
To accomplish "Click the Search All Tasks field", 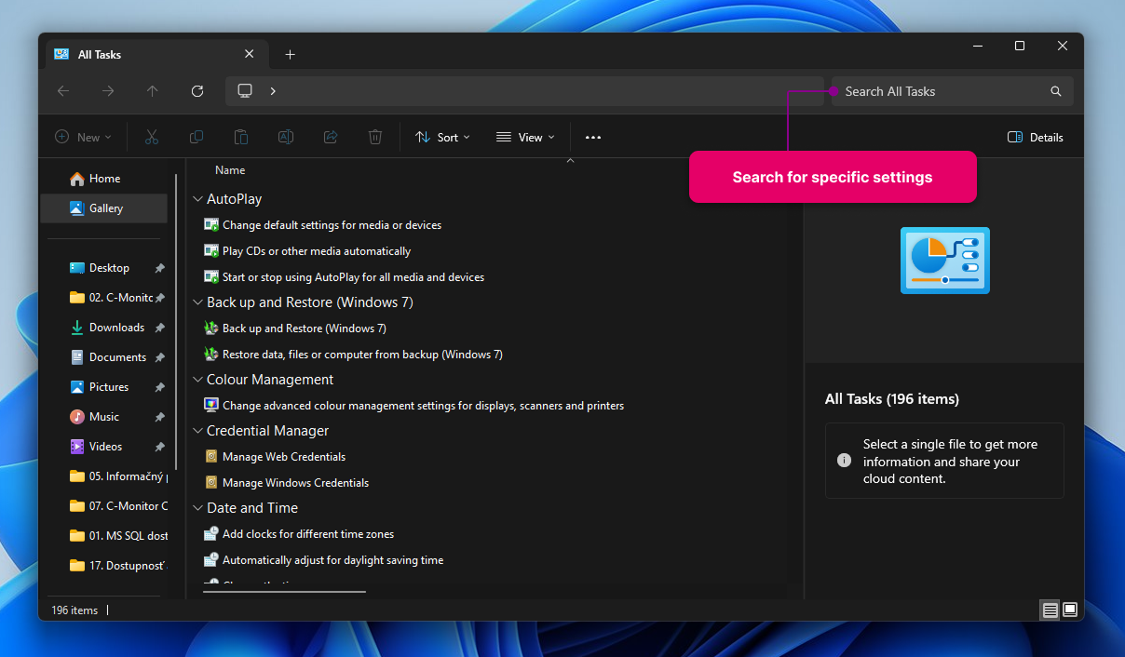I will tap(952, 91).
